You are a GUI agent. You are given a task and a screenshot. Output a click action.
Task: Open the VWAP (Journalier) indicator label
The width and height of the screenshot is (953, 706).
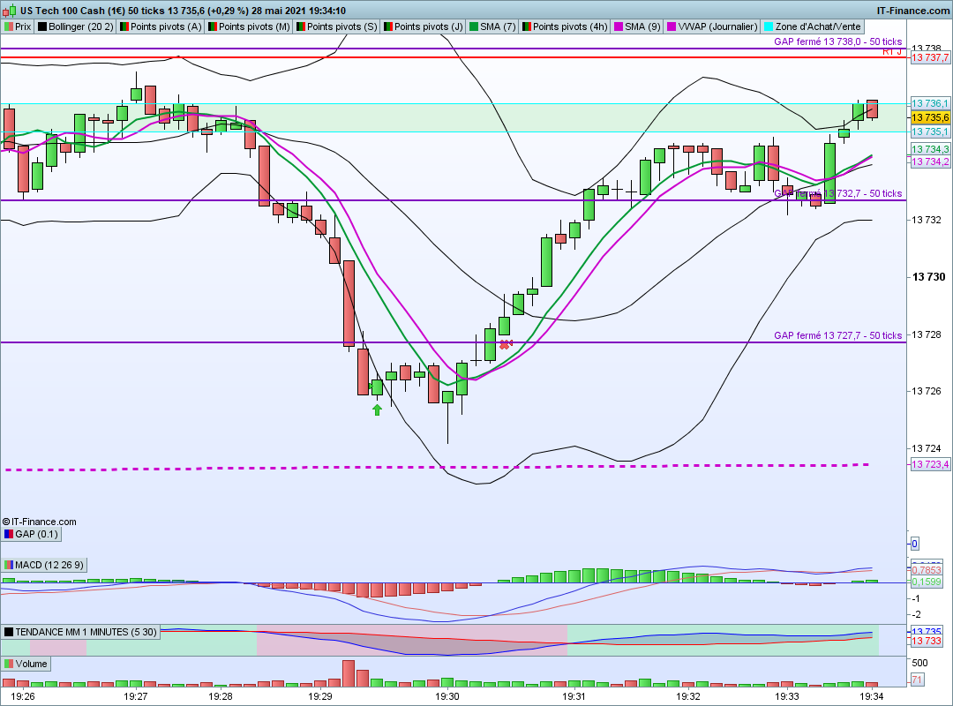coord(712,26)
